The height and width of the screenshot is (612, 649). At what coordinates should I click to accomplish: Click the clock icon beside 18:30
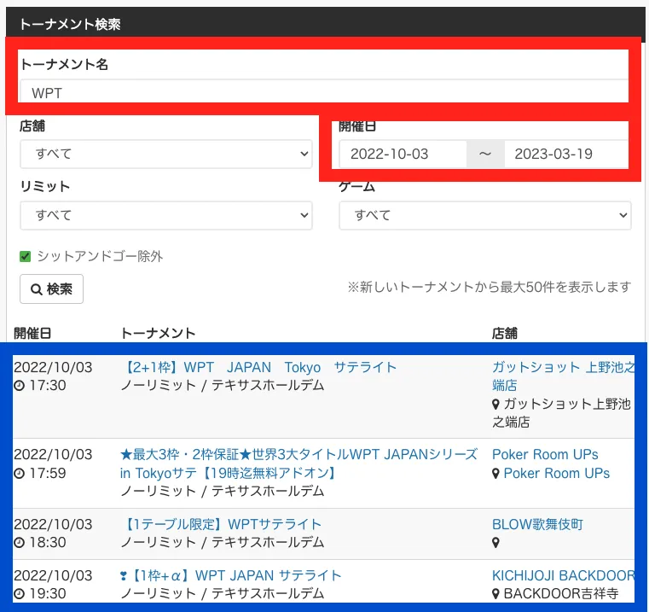[x=19, y=542]
